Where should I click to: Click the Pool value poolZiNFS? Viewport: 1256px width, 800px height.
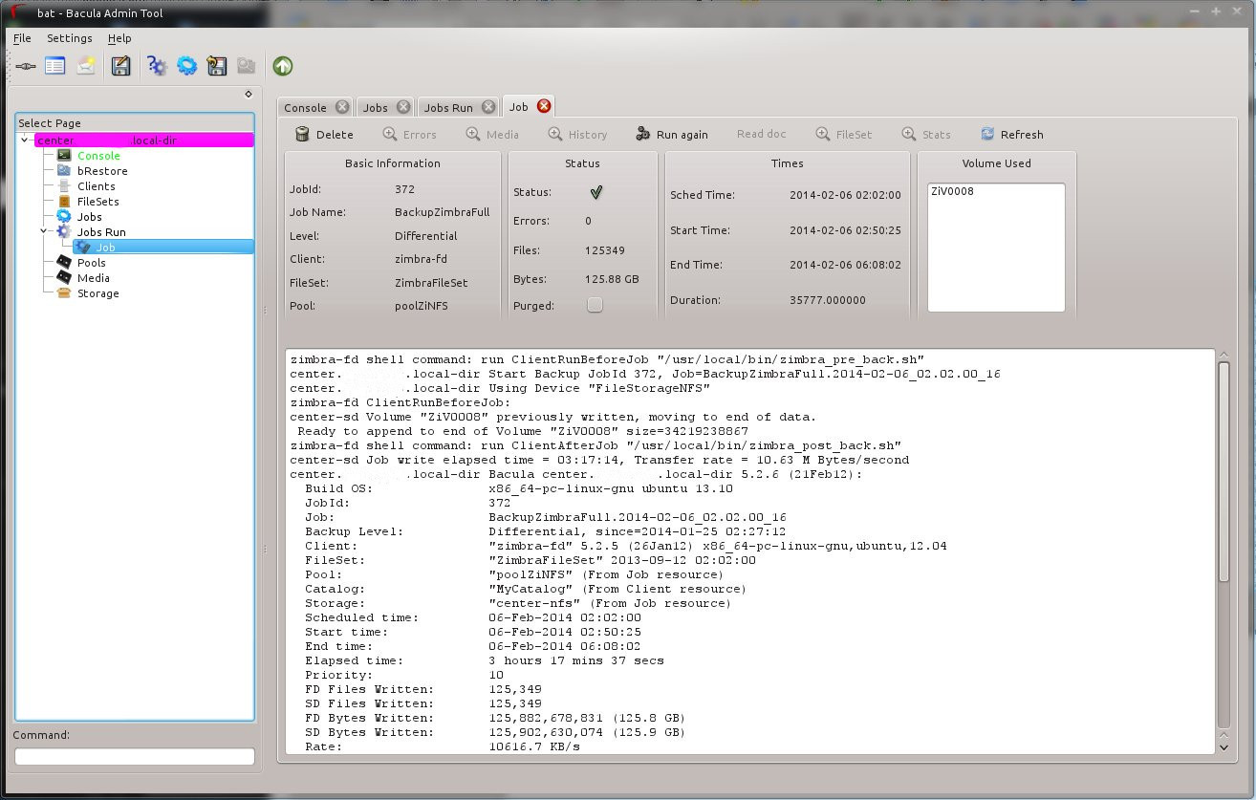(421, 306)
